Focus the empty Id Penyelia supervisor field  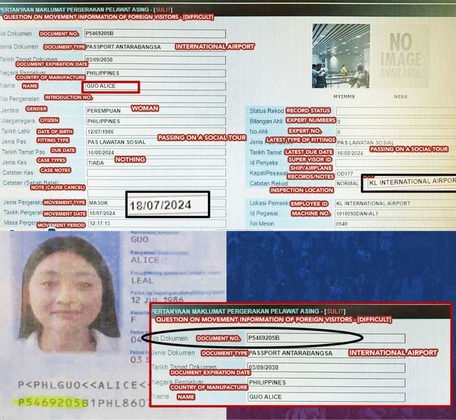click(395, 163)
